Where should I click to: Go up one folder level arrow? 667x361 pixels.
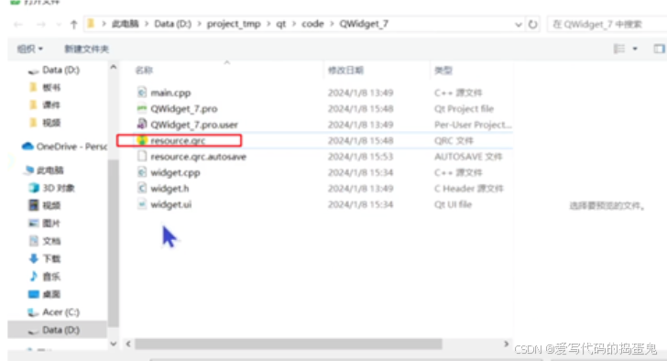point(73,24)
